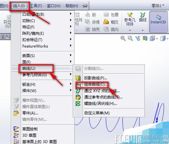Image resolution: width=169 pixels, height=144 pixels.
Task: Click the 抽壳 (Shell) tool icon
Action: [87, 29]
